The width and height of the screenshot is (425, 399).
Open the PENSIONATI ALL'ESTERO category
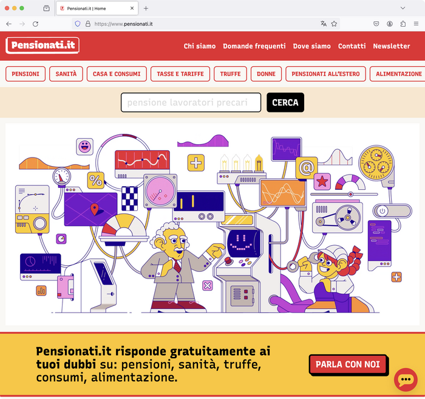click(x=325, y=74)
